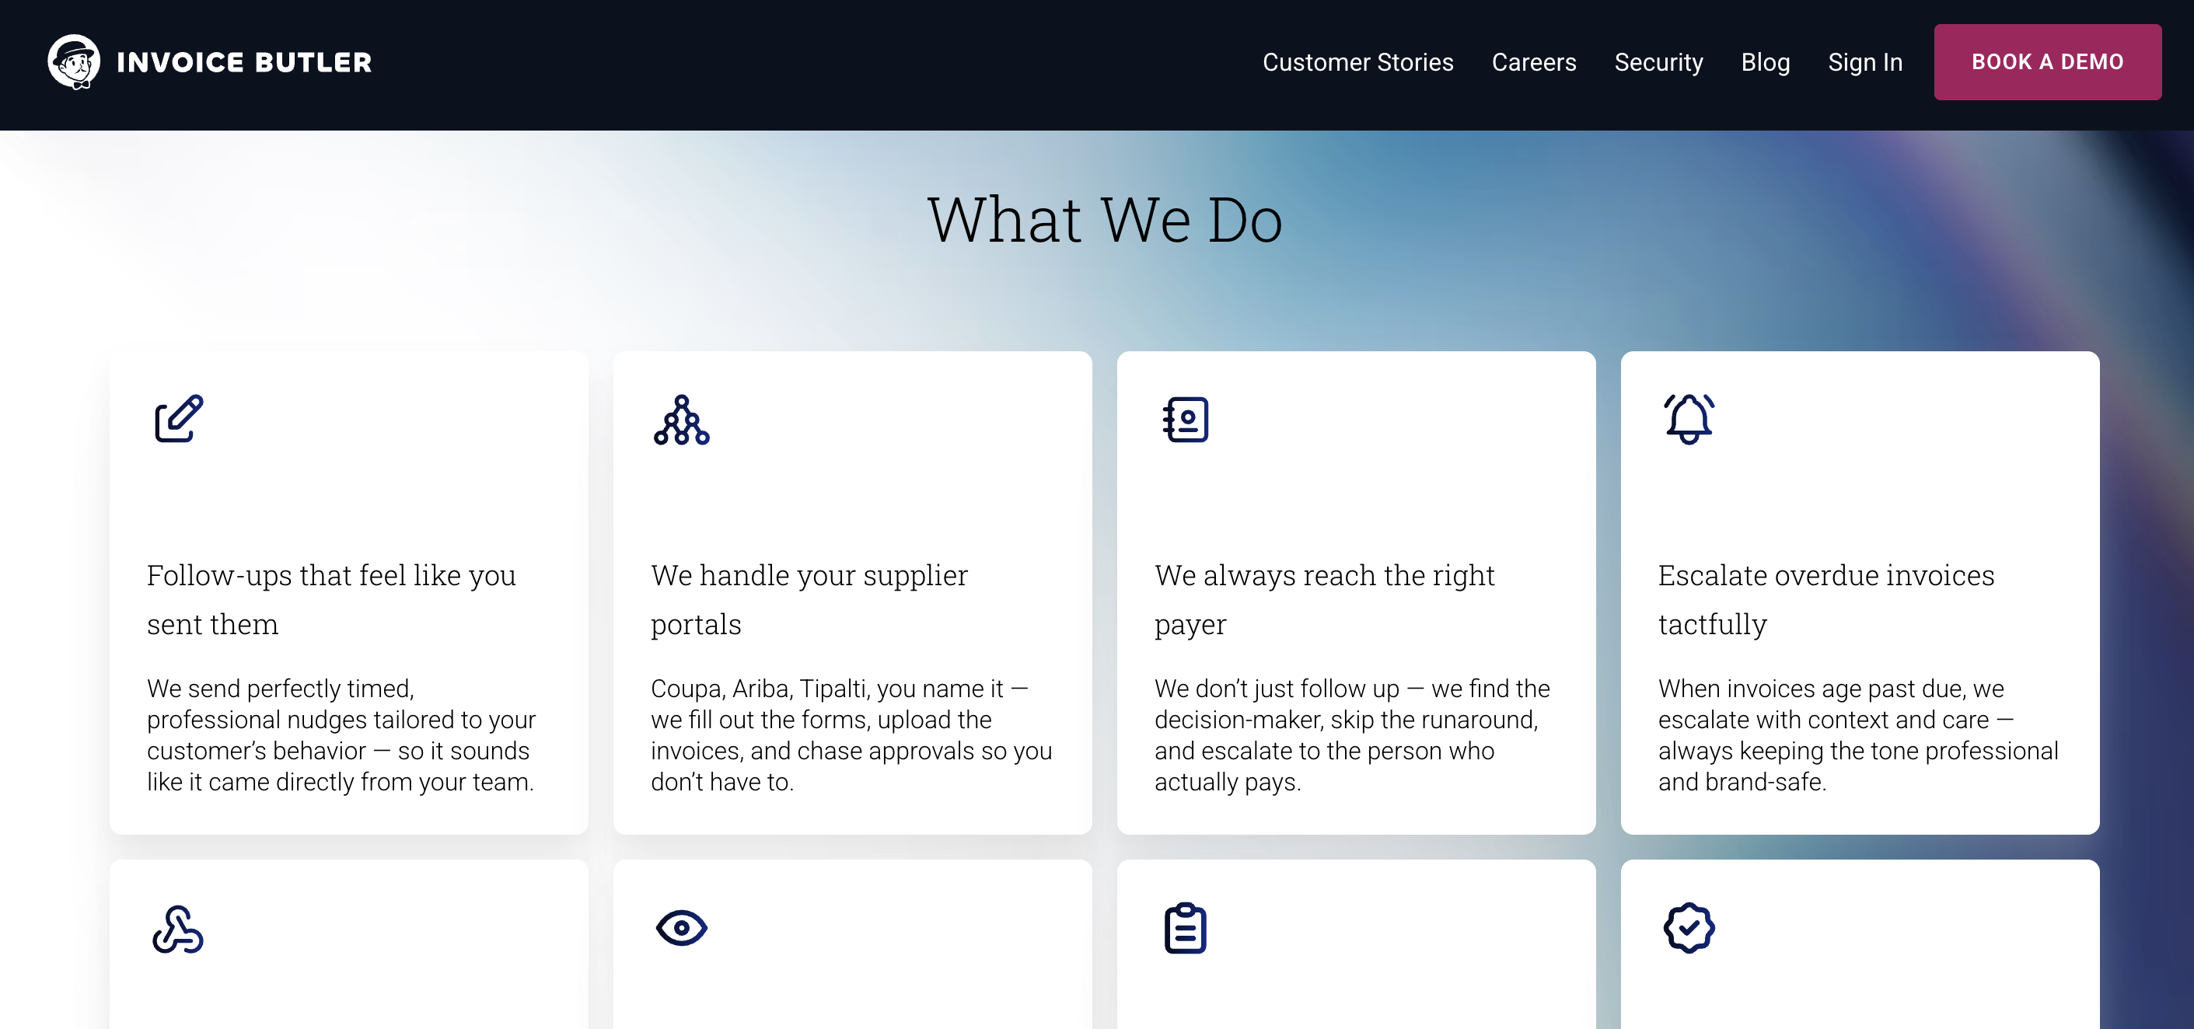Image resolution: width=2194 pixels, height=1029 pixels.
Task: Select the "We always reach the right payer" heading
Action: tap(1324, 599)
